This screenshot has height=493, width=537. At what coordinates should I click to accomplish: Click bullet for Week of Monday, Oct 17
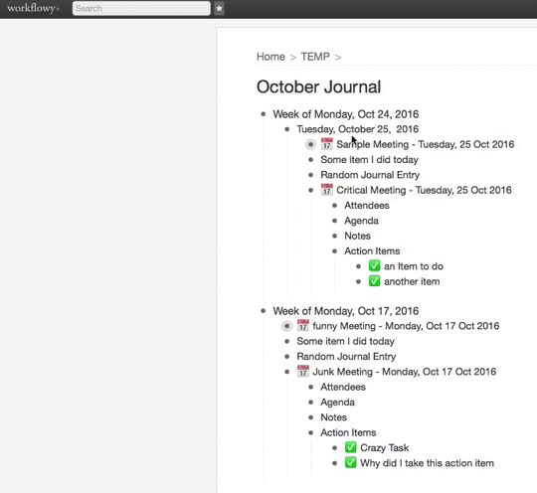(263, 311)
